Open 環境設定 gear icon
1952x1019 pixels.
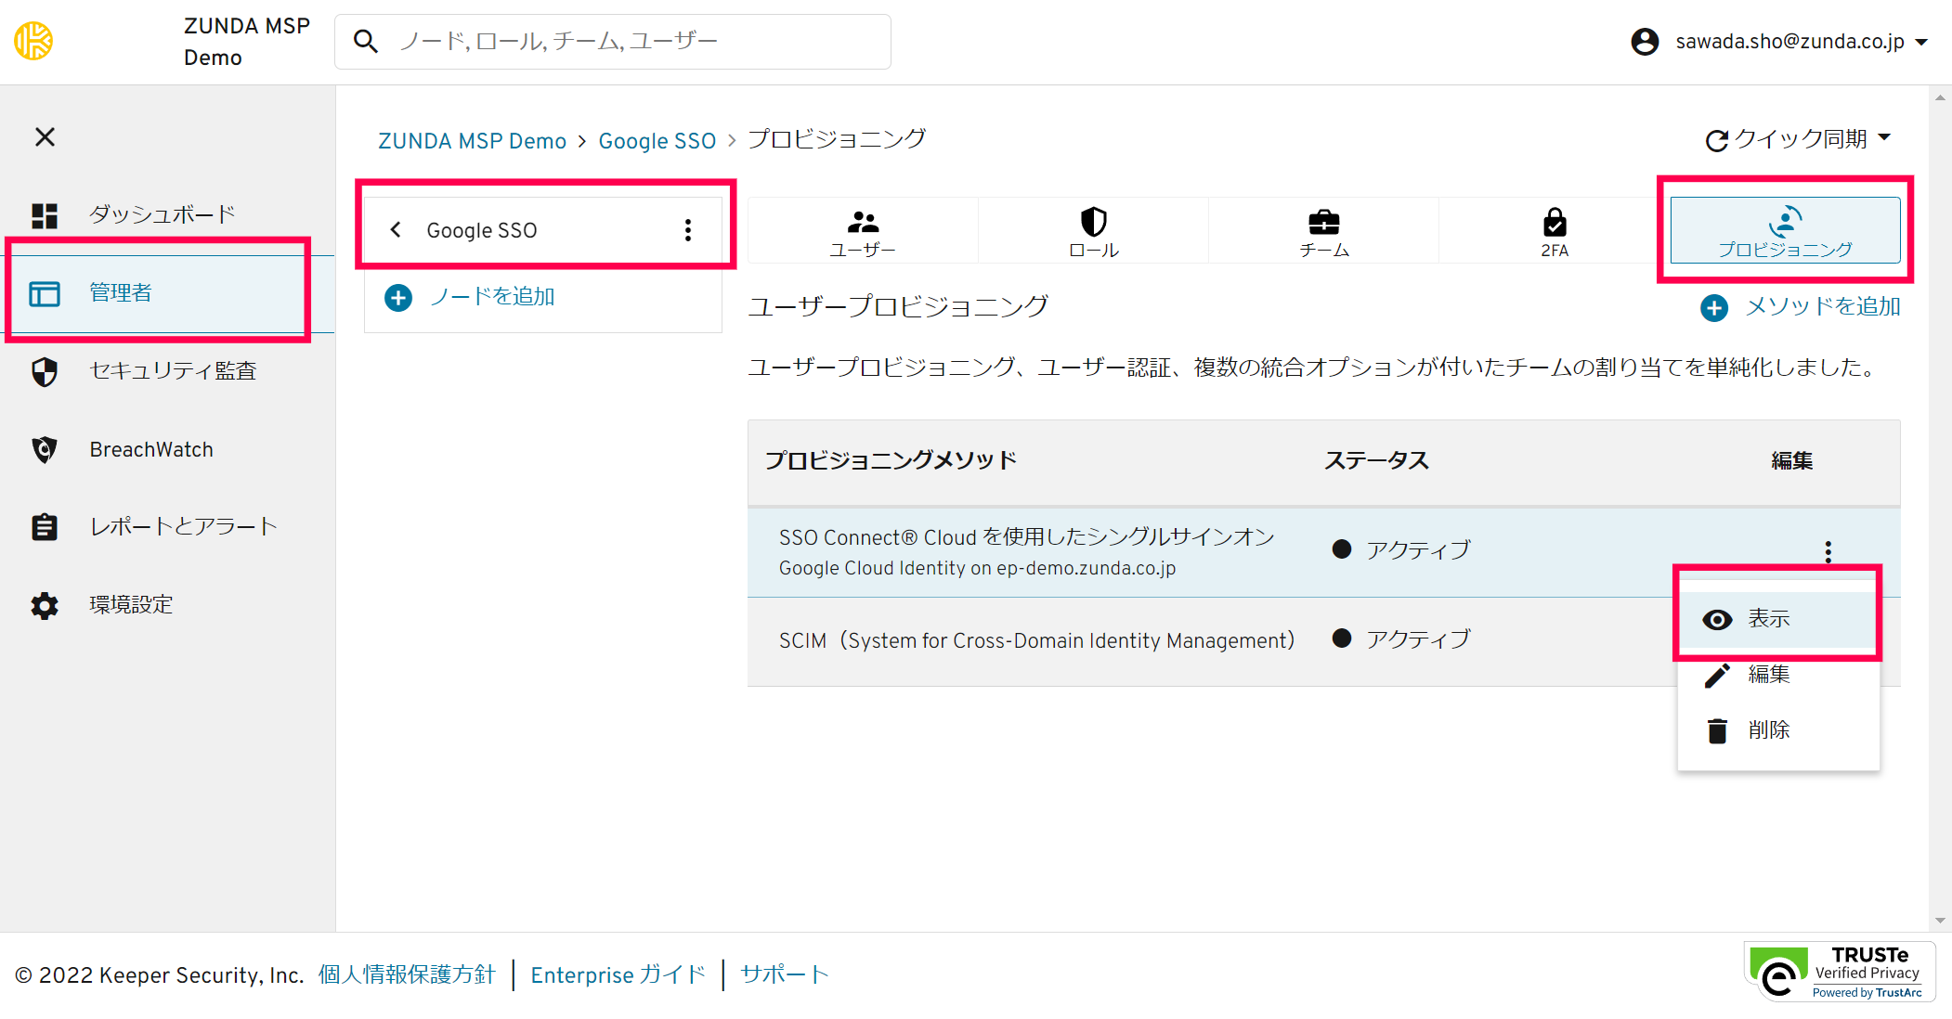[x=45, y=605]
